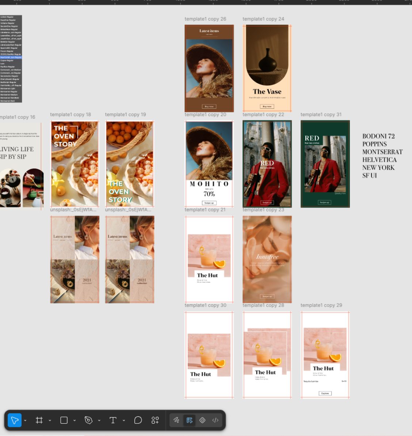Select POPPINS font name text

point(374,144)
